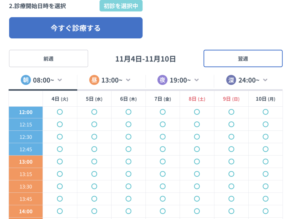The height and width of the screenshot is (219, 290).
Task: Click the noon 昼 orange circle icon
Action: coord(94,80)
